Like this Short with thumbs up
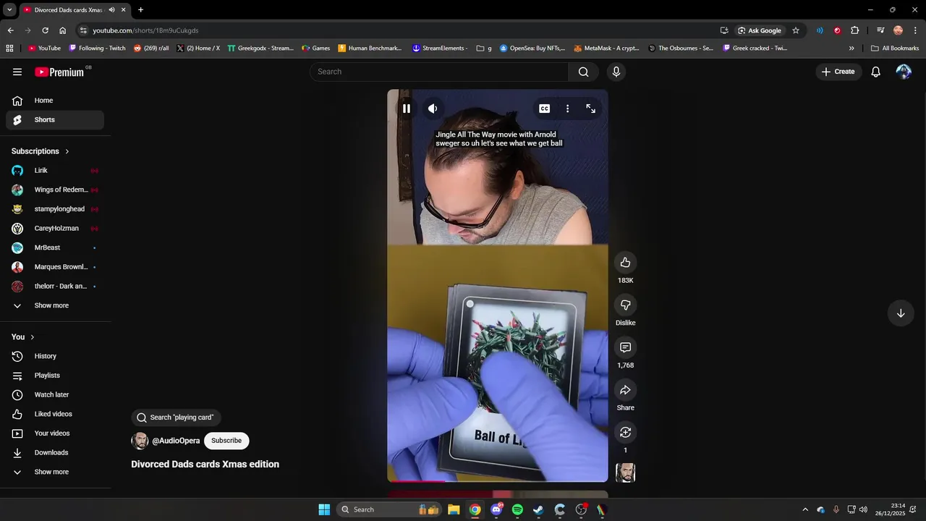The width and height of the screenshot is (926, 521). [626, 263]
